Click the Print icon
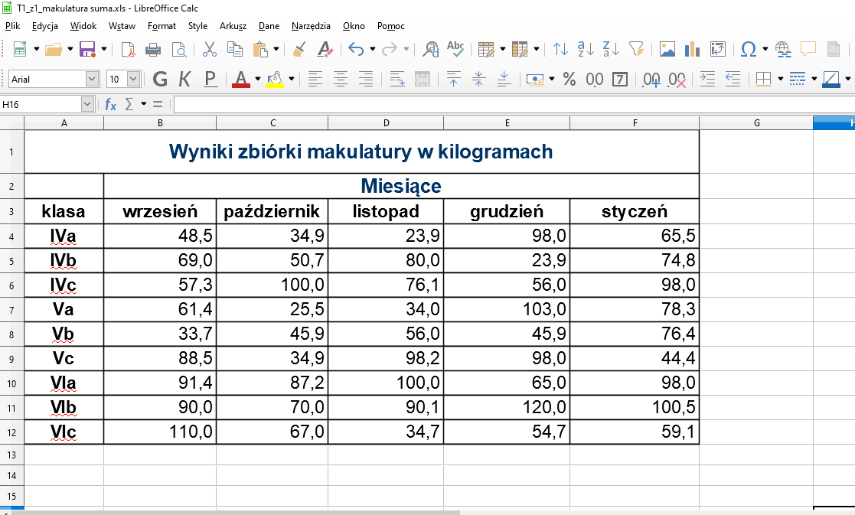 click(x=153, y=50)
